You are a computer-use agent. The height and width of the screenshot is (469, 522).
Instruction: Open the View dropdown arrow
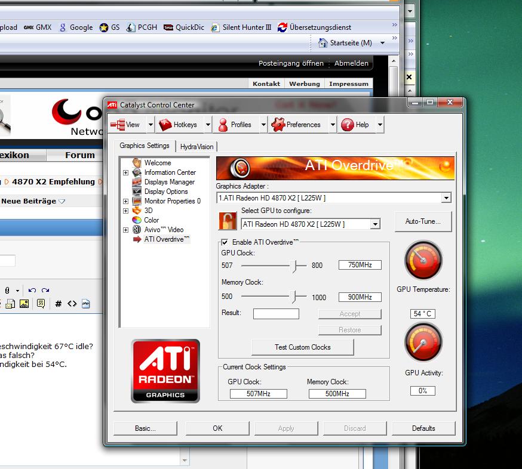pos(151,125)
